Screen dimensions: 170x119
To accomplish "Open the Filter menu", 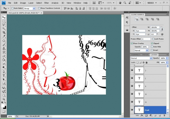I will pyautogui.click(x=46, y=3).
